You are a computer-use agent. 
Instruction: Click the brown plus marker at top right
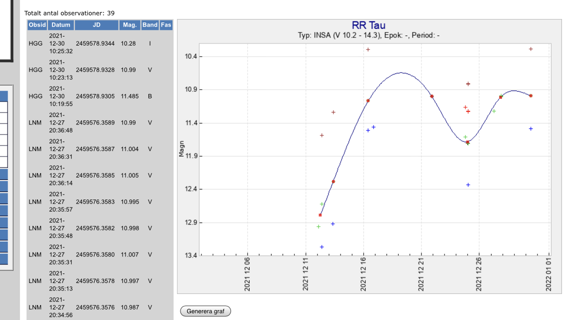pyautogui.click(x=530, y=49)
